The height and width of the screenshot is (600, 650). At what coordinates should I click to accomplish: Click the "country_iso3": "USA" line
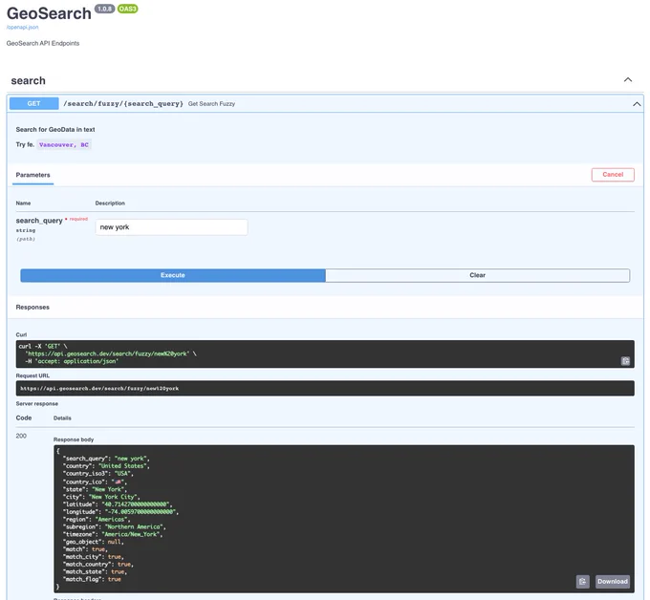click(x=97, y=474)
